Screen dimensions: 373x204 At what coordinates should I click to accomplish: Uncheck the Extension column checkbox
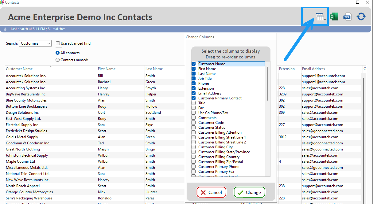pyautogui.click(x=194, y=88)
